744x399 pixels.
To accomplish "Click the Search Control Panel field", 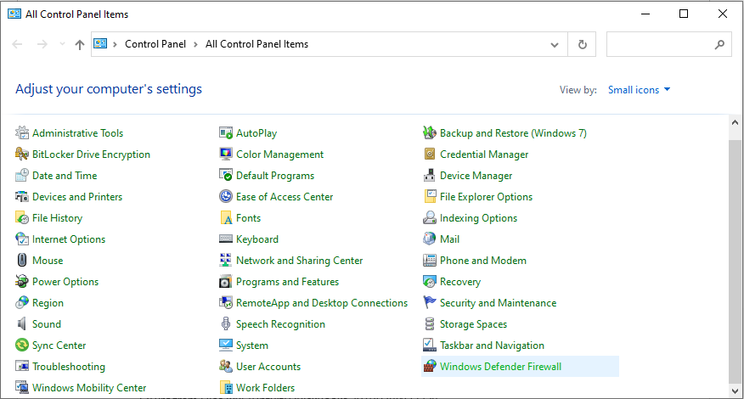I will tap(669, 45).
